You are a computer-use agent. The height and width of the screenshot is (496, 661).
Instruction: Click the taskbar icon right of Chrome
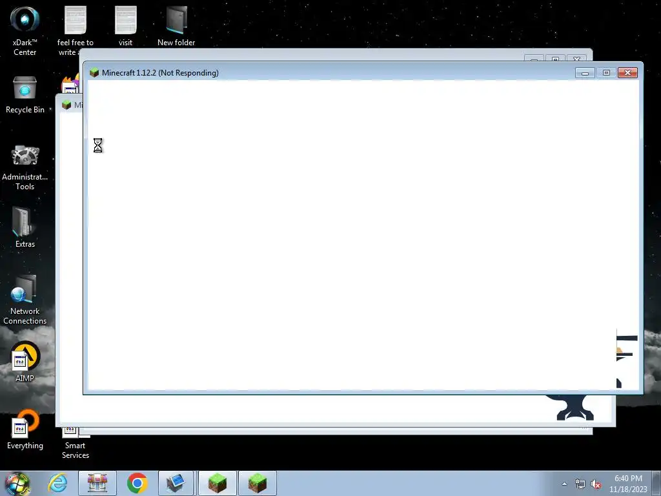(176, 483)
